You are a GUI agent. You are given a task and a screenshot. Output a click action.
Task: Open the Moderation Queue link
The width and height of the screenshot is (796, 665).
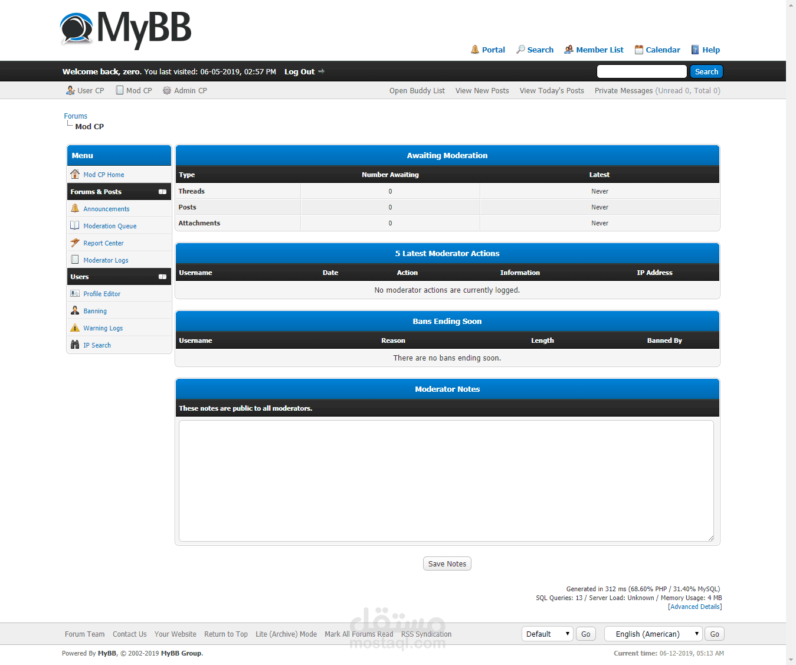pos(110,226)
